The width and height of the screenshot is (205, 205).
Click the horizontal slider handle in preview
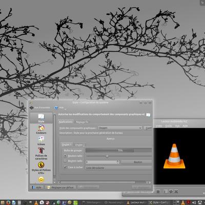coord(107,156)
